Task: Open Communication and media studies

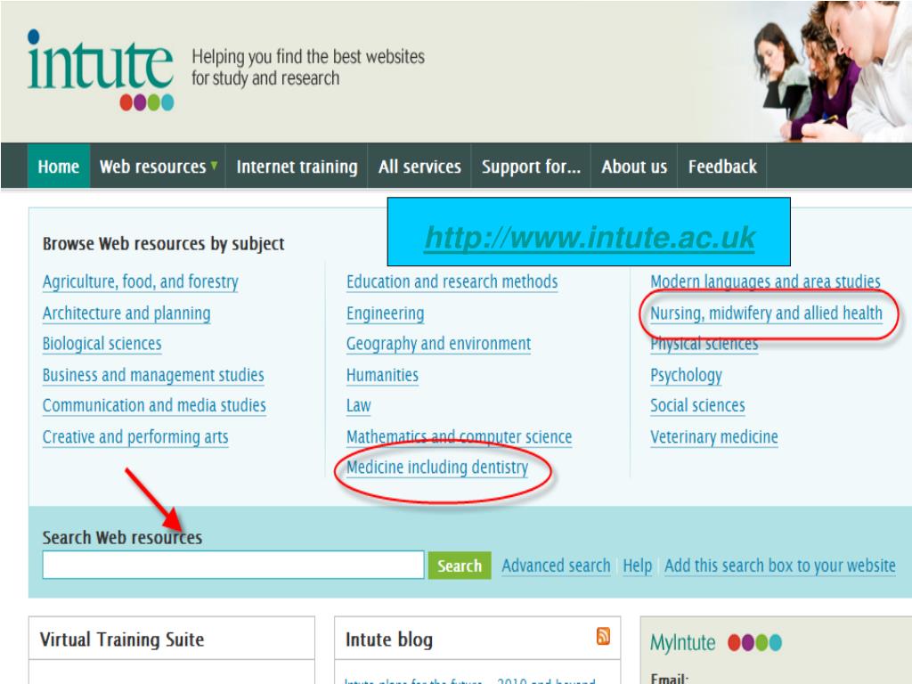Action: pos(154,405)
